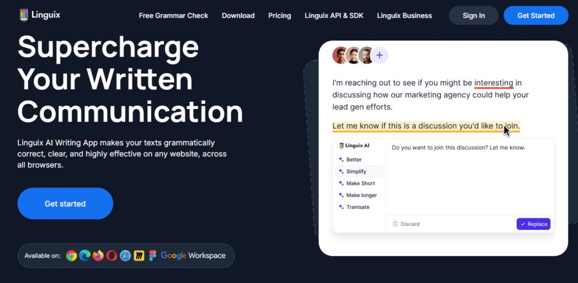Open the Download menu item
The image size is (578, 283).
pos(238,15)
